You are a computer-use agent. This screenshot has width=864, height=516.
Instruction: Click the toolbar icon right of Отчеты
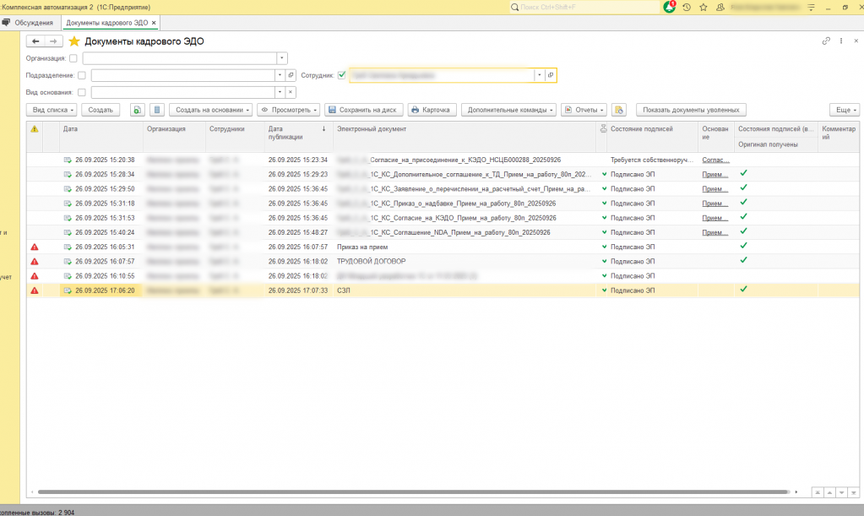pos(619,110)
